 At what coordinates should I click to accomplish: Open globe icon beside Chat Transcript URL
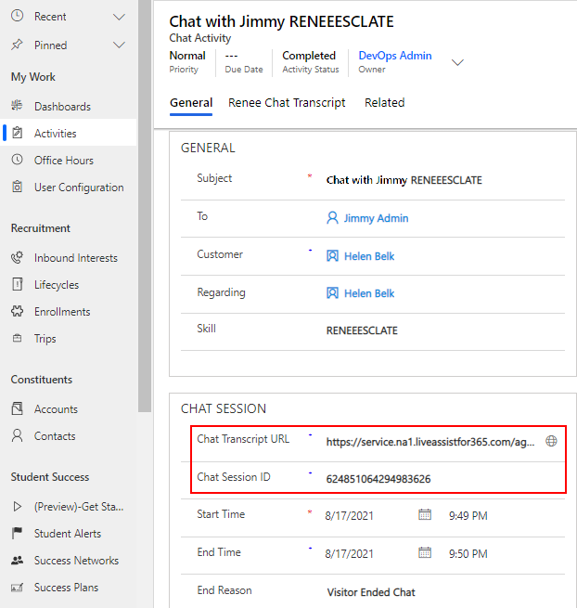(552, 442)
